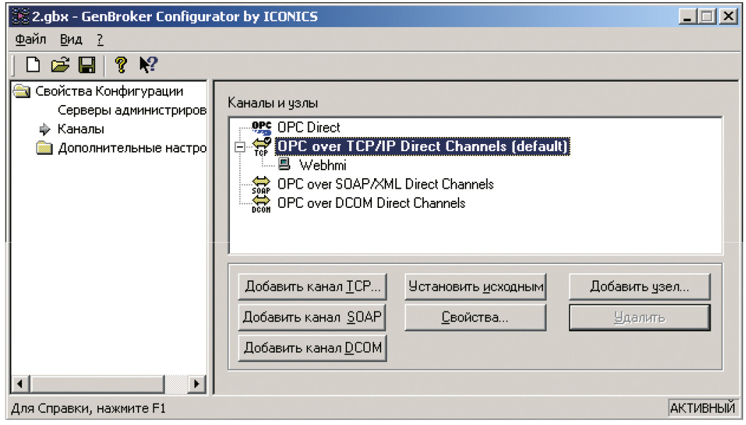Viewport: 746px width, 425px height.
Task: Click the computer icon beside Webhmi
Action: click(x=285, y=165)
